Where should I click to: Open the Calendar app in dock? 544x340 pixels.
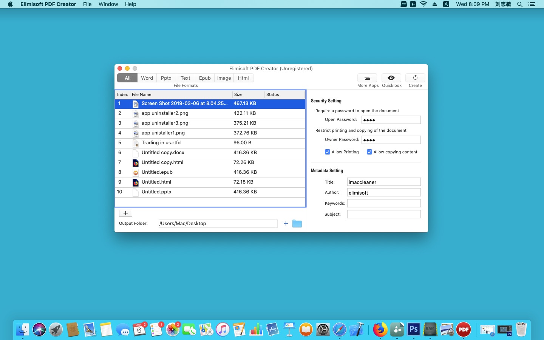point(139,329)
